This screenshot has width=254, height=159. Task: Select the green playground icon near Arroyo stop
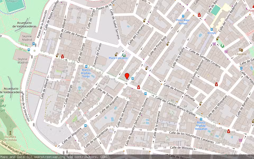coord(223,46)
